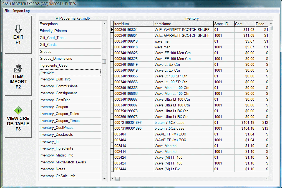Click the Item Import clipboard icon

pos(18,68)
